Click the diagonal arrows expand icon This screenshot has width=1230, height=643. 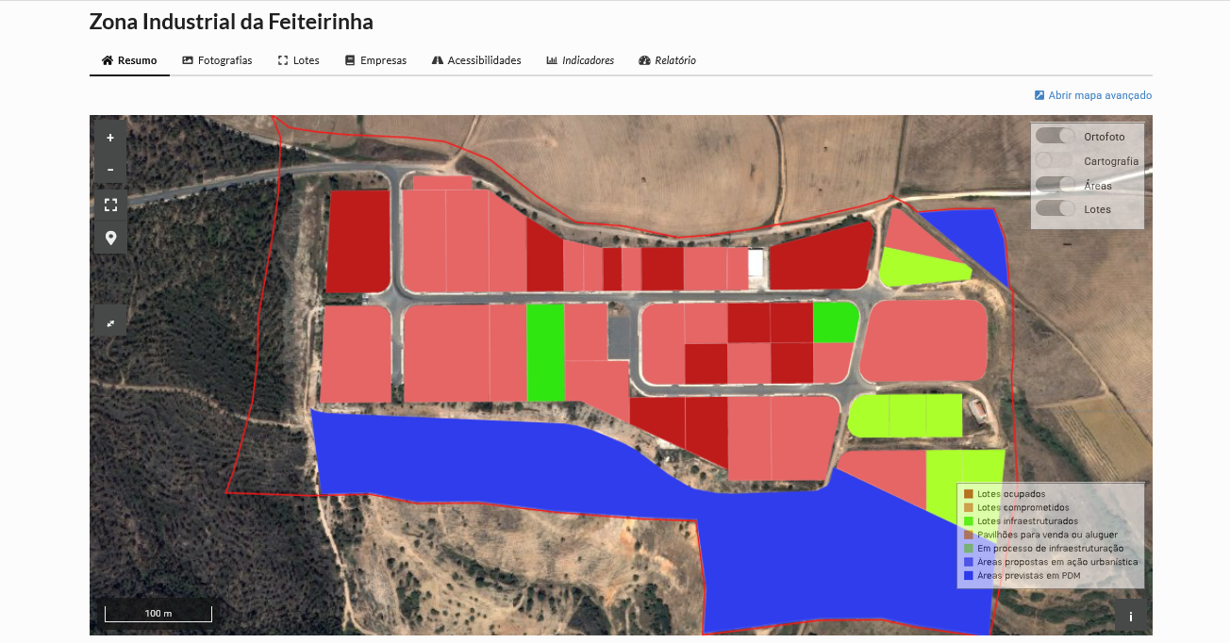coord(110,323)
